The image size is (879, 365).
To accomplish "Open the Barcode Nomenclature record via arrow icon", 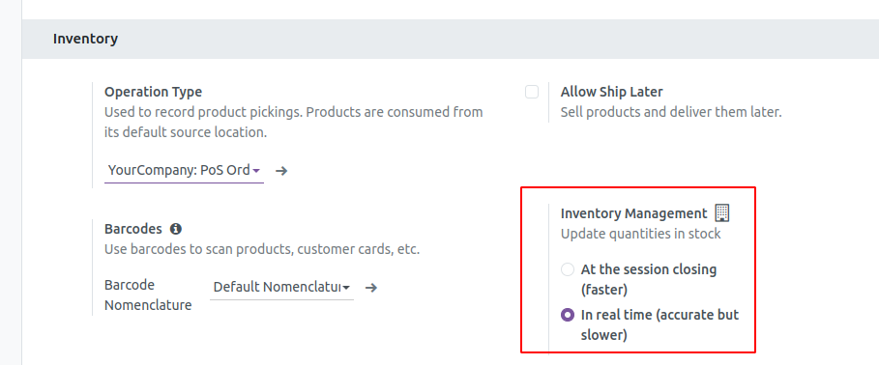I will 371,288.
